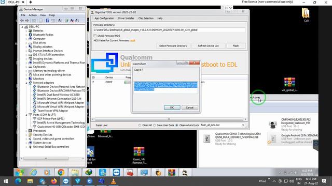The width and height of the screenshot is (332, 186).
Task: Click Update Driver Software toolbar icon
Action: pyautogui.click(x=67, y=21)
